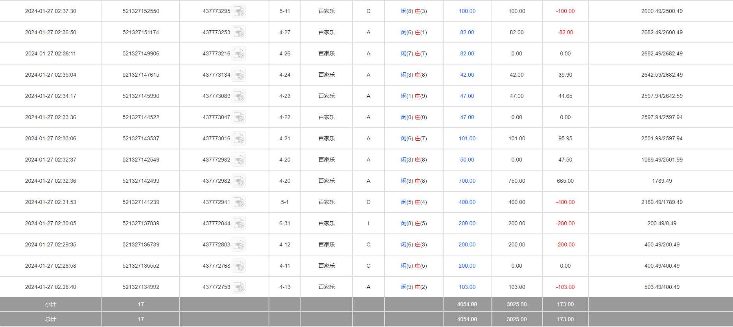Screen dimensions: 733x327
Task: Open video replay icon for round 437773134
Action: point(239,75)
